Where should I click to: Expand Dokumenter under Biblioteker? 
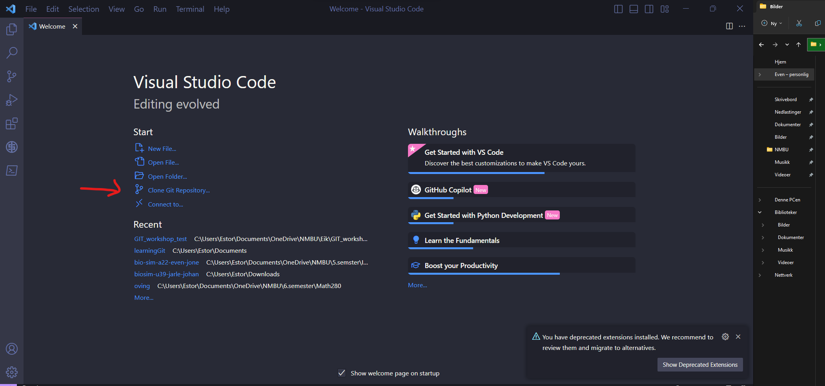(763, 237)
